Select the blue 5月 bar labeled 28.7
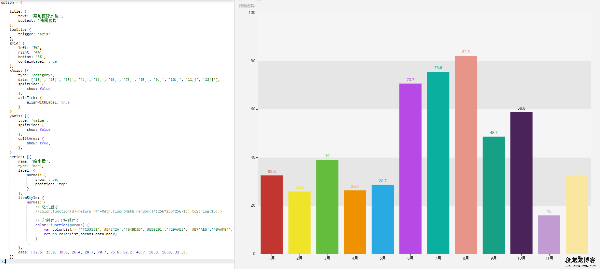This screenshot has width=600, height=269. click(382, 219)
